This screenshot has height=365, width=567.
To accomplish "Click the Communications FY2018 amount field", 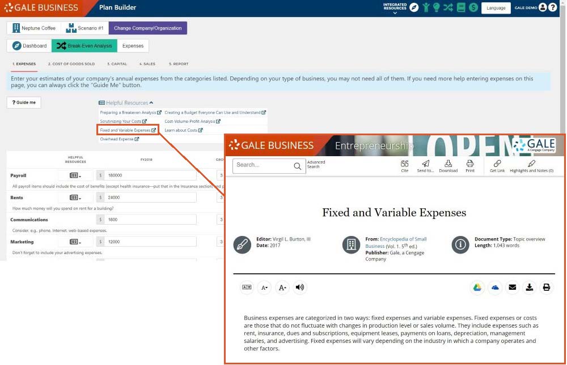I will [151, 220].
